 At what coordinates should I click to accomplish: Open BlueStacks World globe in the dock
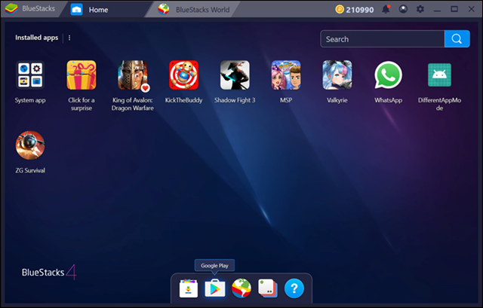tap(241, 288)
